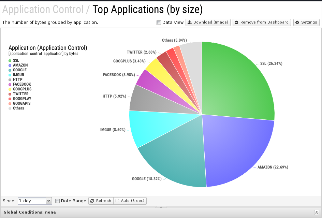Select the TWITTER legend entry text
Image resolution: width=322 pixels, height=218 pixels.
21,94
